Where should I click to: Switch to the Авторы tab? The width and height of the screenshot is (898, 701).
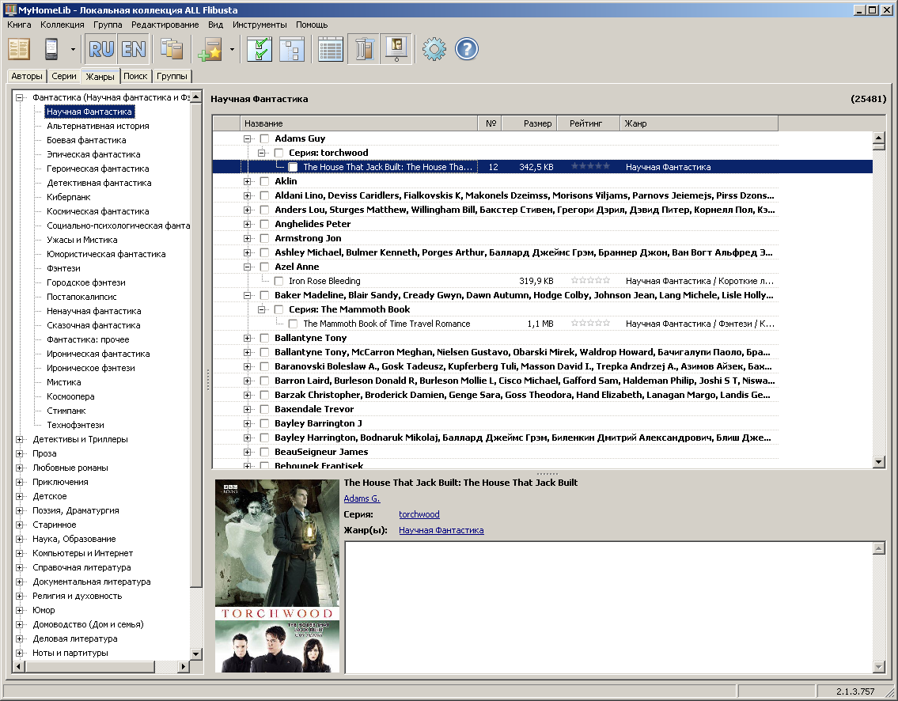click(x=27, y=76)
